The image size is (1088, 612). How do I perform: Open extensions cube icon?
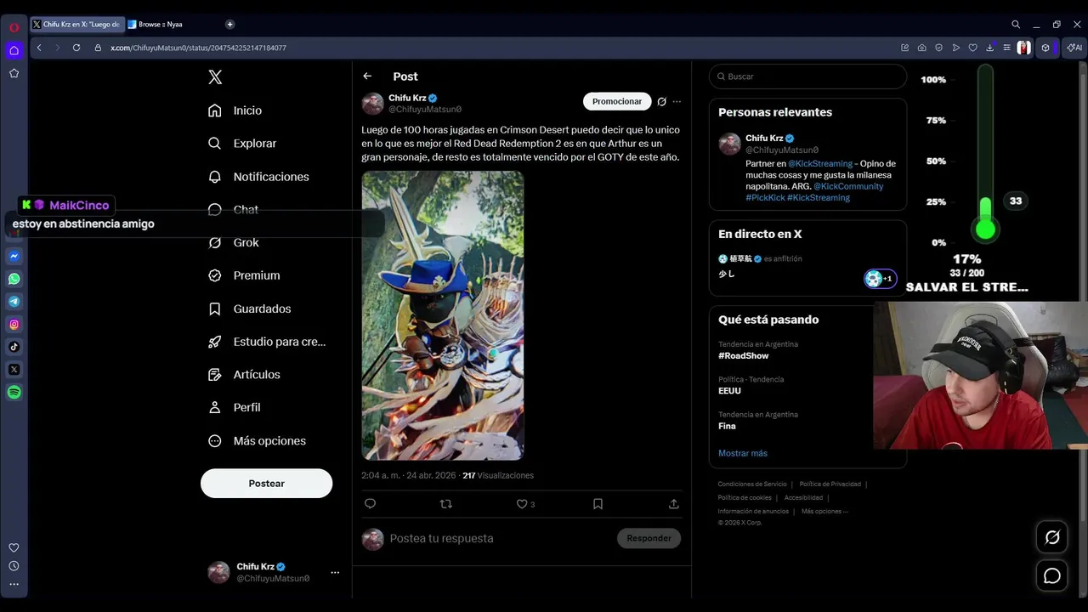1045,48
